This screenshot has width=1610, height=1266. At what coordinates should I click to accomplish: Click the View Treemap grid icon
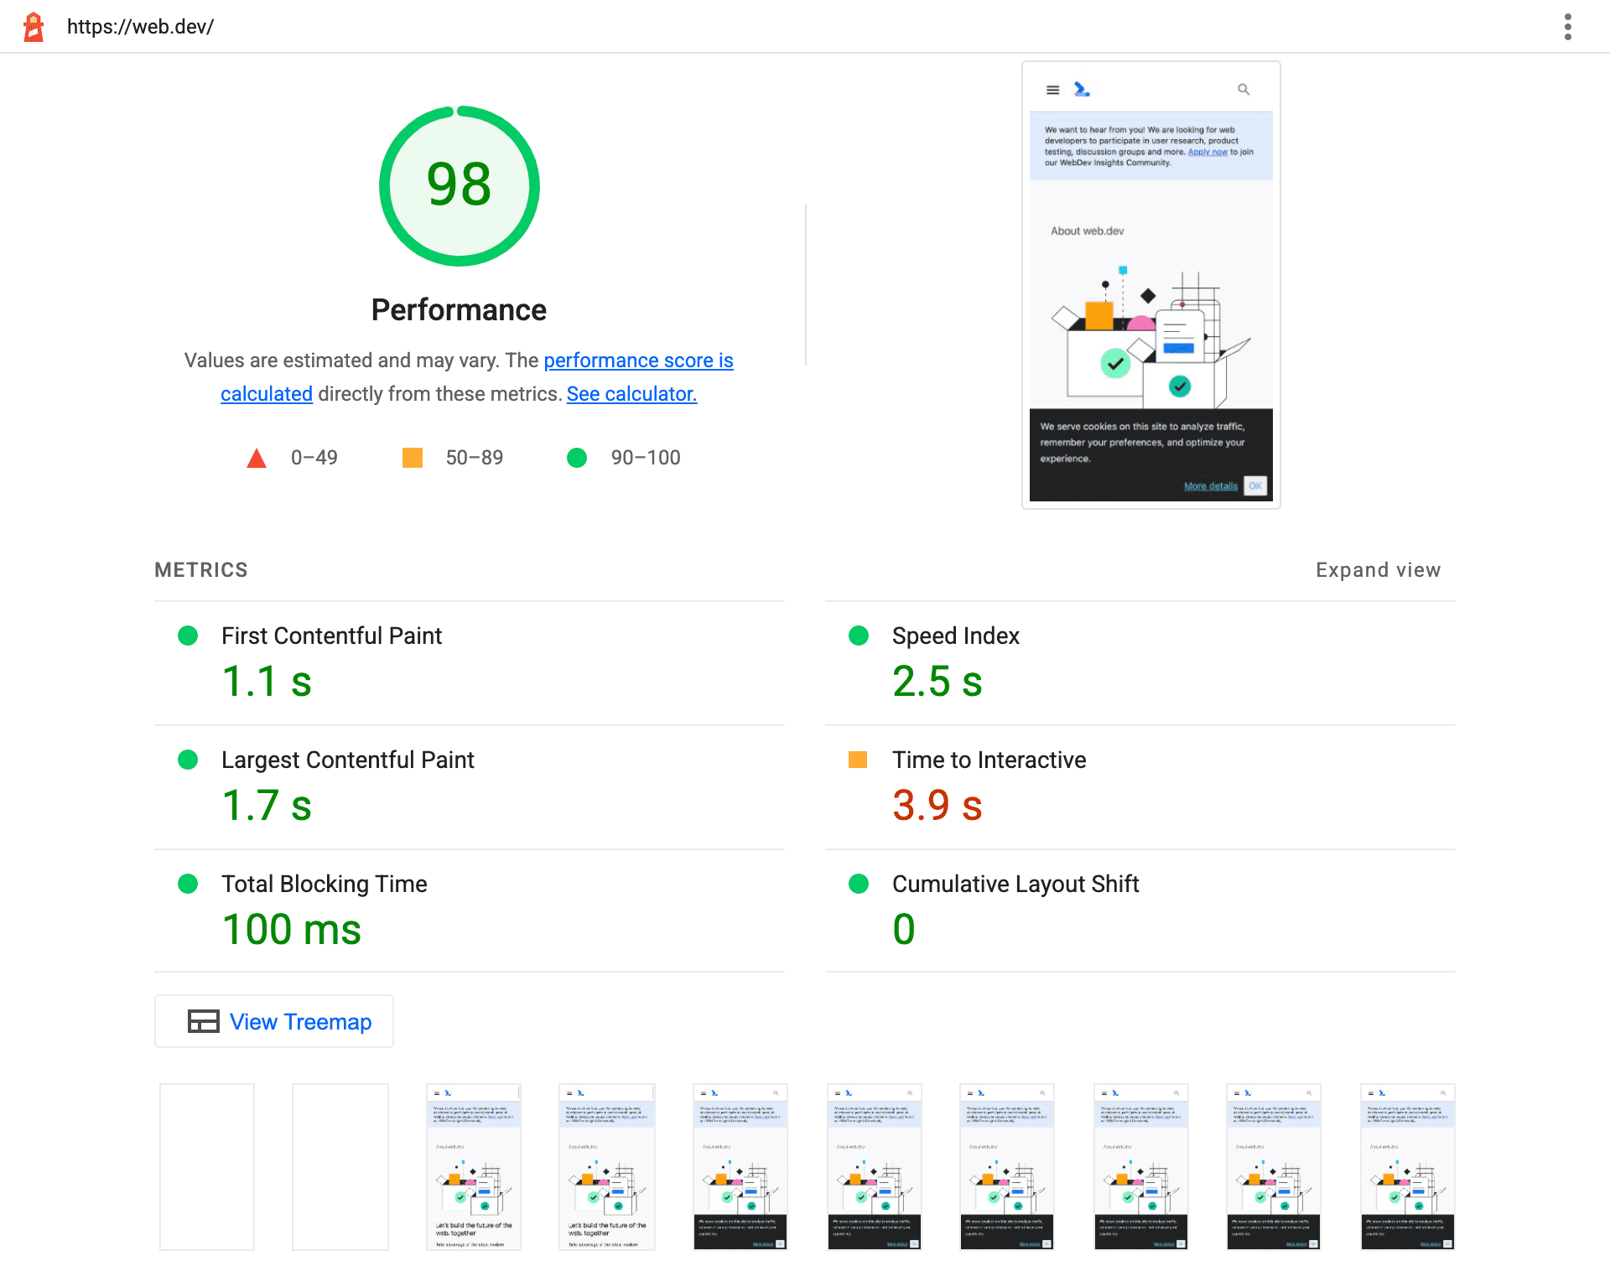203,1022
